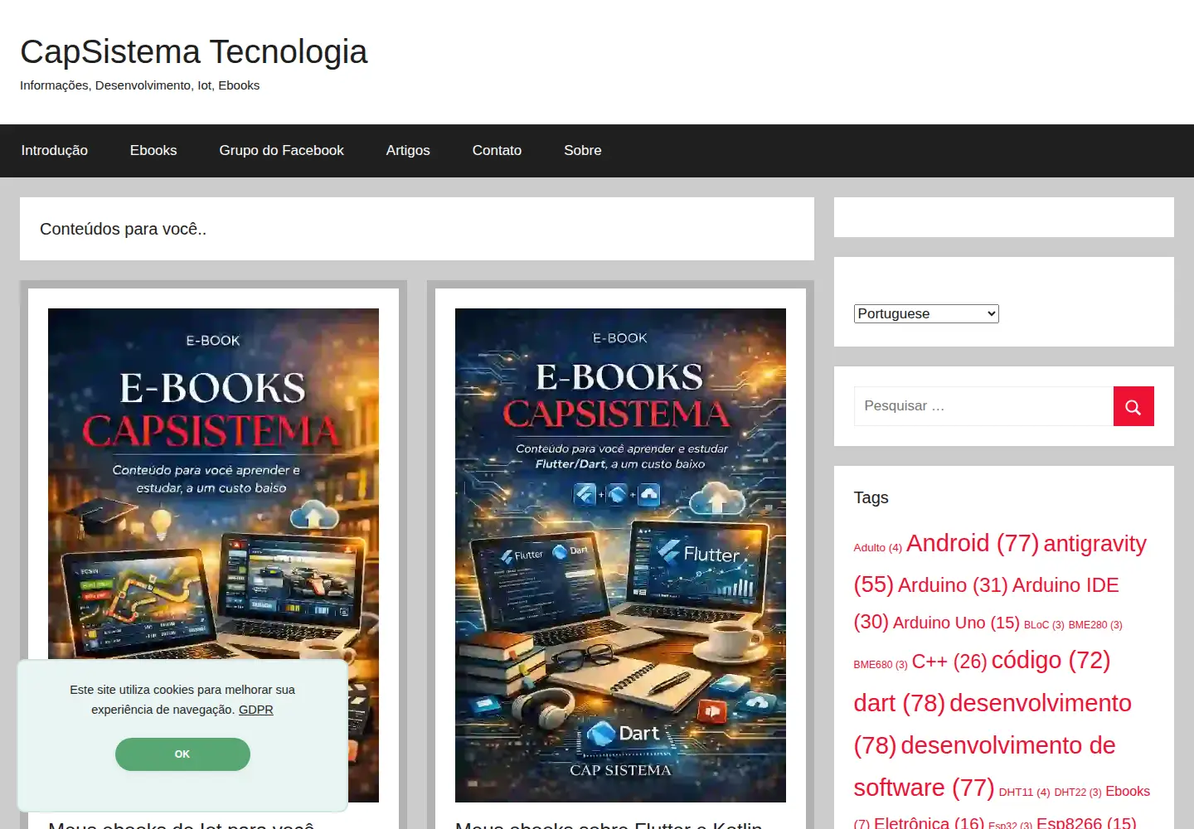Viewport: 1194px width, 829px height.
Task: Select the C++ (26) tag
Action: (949, 662)
